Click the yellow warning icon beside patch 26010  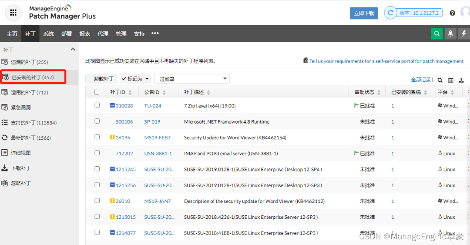(112, 201)
